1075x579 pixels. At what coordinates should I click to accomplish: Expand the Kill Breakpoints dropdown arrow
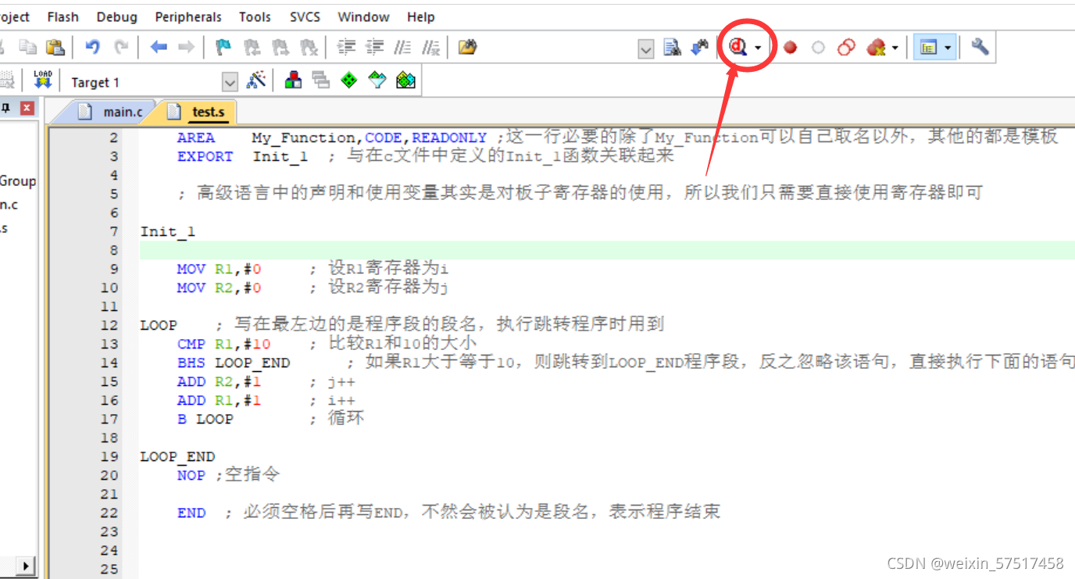click(895, 48)
